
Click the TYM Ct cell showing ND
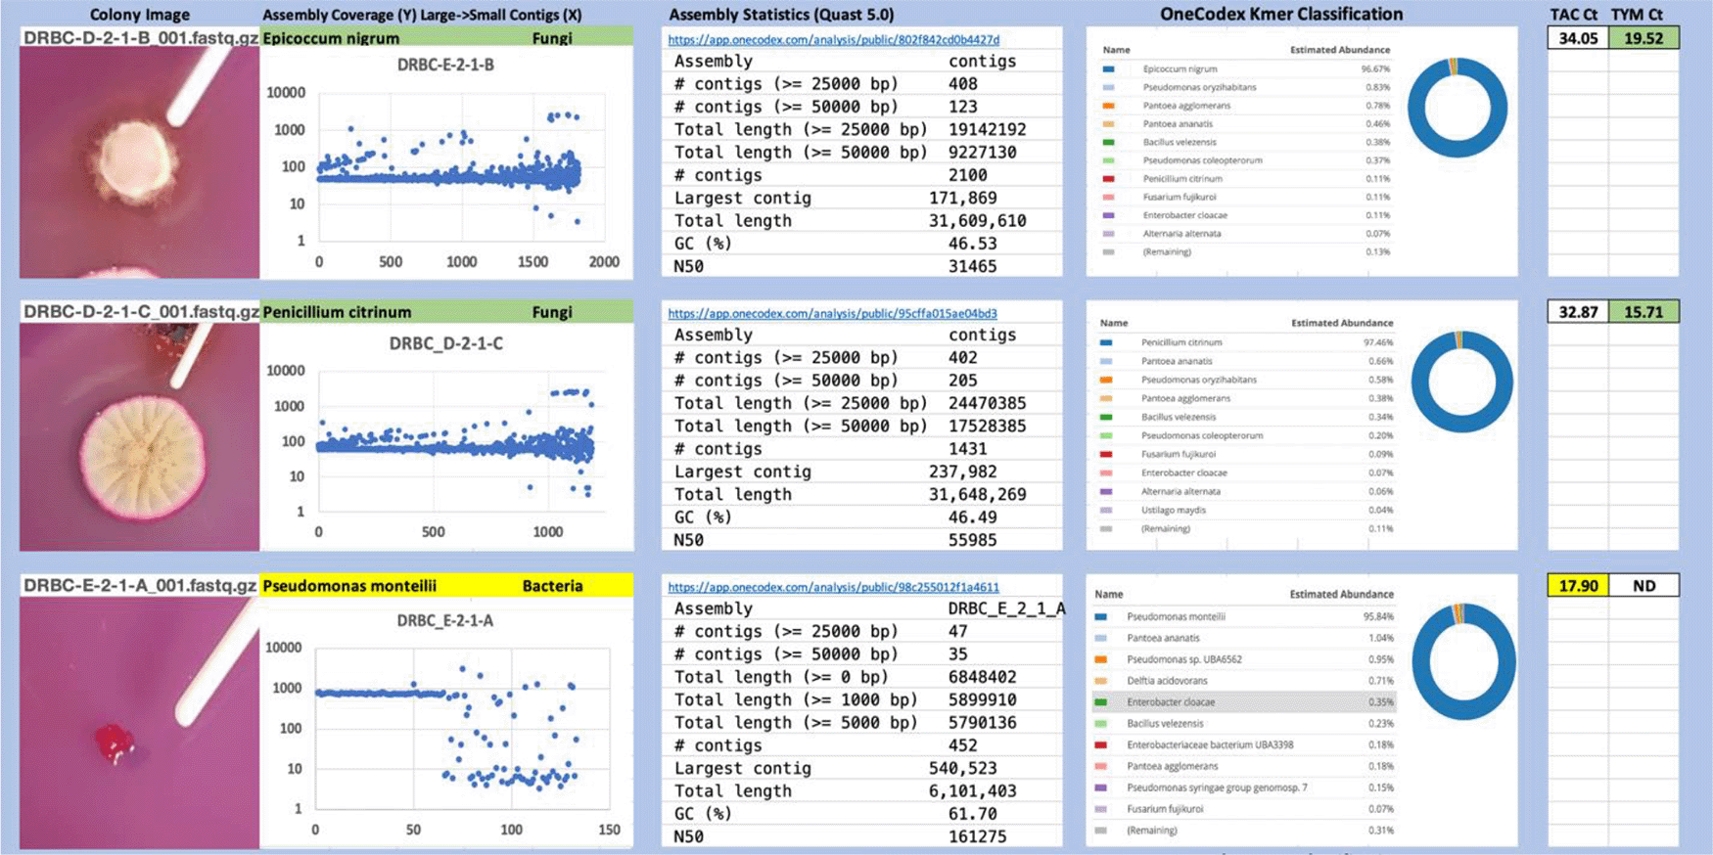pos(1644,586)
